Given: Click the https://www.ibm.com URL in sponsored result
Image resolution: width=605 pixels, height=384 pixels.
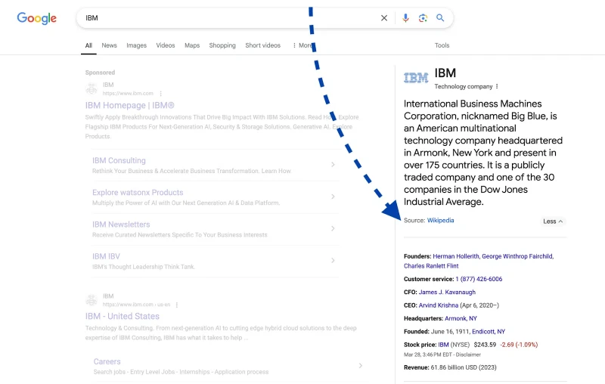Looking at the screenshot, I should pyautogui.click(x=128, y=93).
